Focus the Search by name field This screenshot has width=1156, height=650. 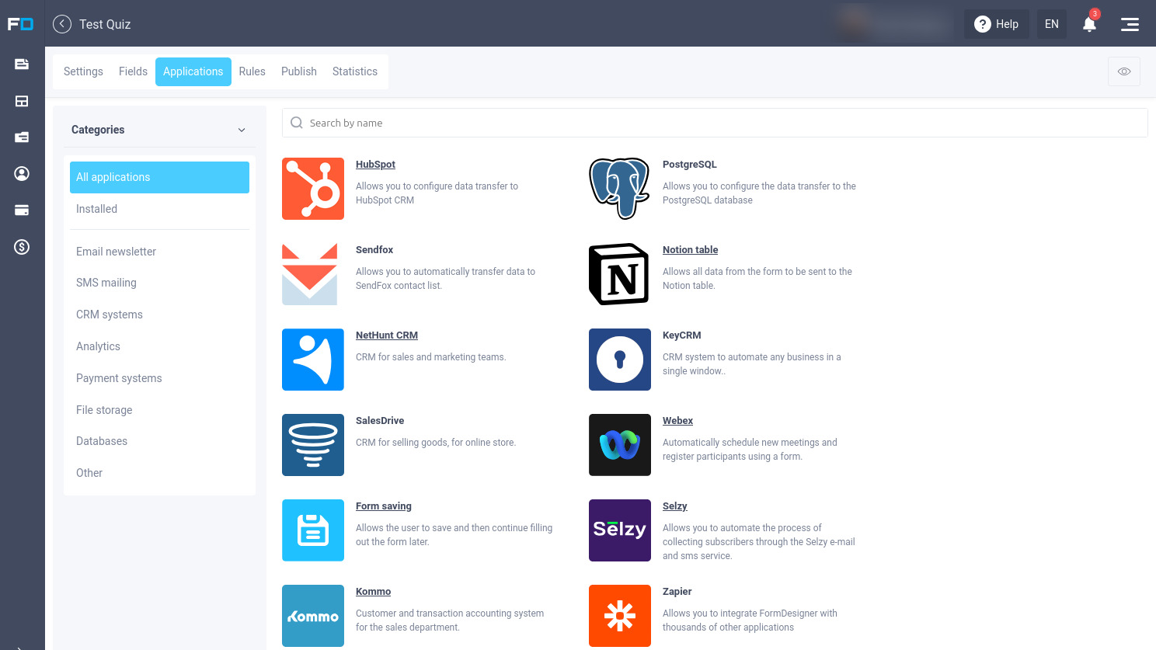point(715,123)
